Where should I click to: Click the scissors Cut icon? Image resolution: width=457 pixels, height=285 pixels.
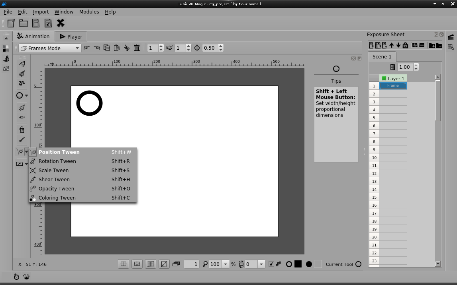tap(127, 48)
